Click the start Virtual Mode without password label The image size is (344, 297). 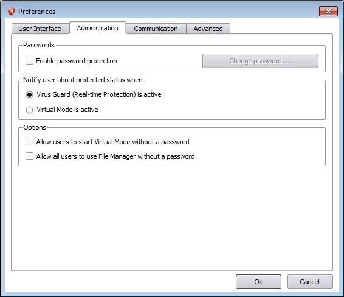(x=113, y=142)
